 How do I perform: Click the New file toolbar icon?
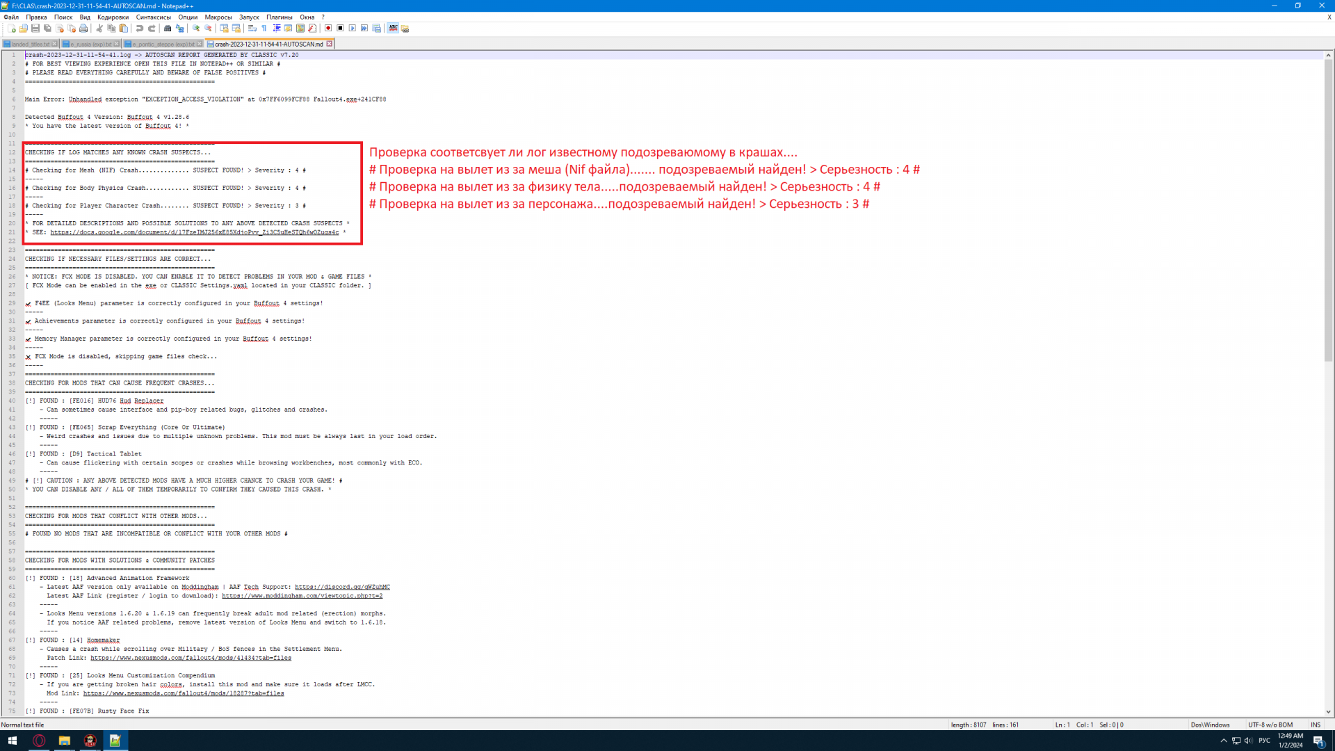pyautogui.click(x=12, y=29)
